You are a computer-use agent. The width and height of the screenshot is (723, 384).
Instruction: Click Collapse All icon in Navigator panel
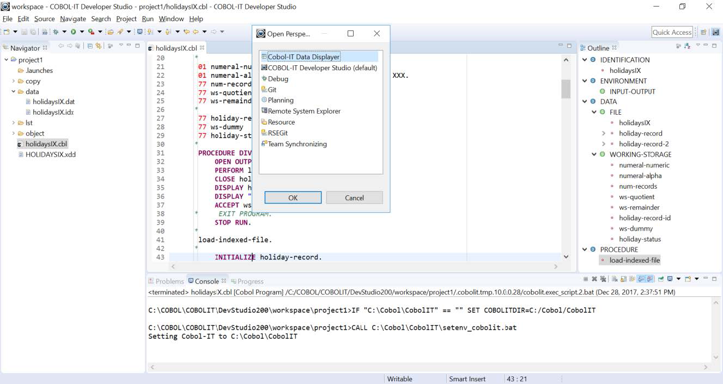90,46
